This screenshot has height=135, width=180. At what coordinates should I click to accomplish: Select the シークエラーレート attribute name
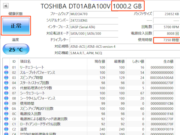coord(32,93)
